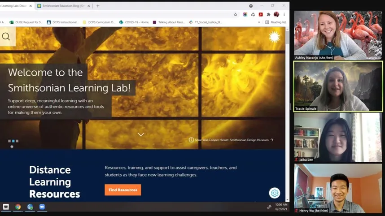Screen dimensions: 385x216
Task: Select Tracie Spinale's video tile
Action: point(338,86)
